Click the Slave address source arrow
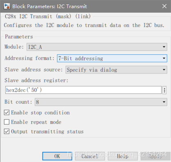Viewport: 171px width, 162px height. [x=164, y=70]
